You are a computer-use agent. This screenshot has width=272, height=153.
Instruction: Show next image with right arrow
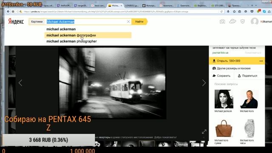point(204,83)
